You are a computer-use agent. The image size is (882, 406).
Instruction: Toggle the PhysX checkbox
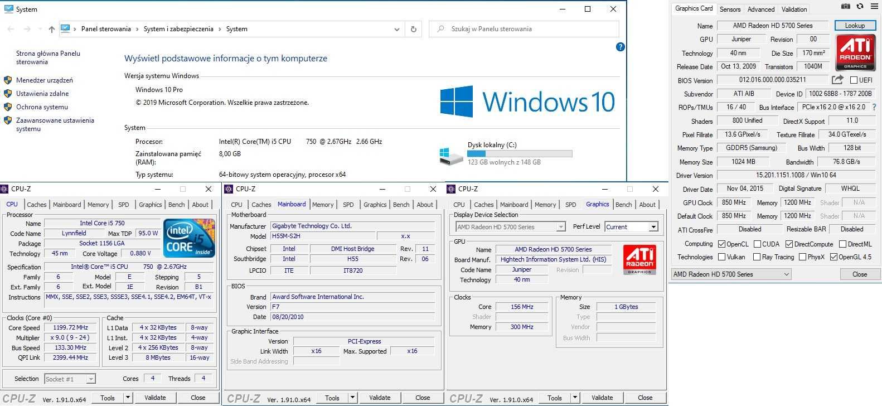click(x=802, y=257)
